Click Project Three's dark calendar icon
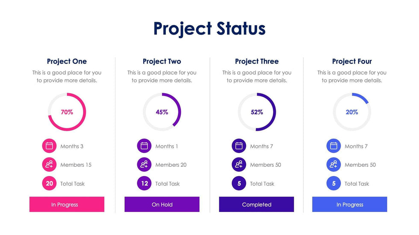 pos(239,146)
